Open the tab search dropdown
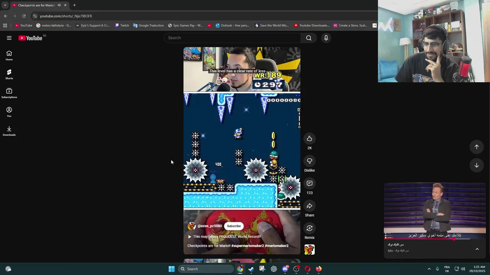This screenshot has height=275, width=490. (5, 5)
